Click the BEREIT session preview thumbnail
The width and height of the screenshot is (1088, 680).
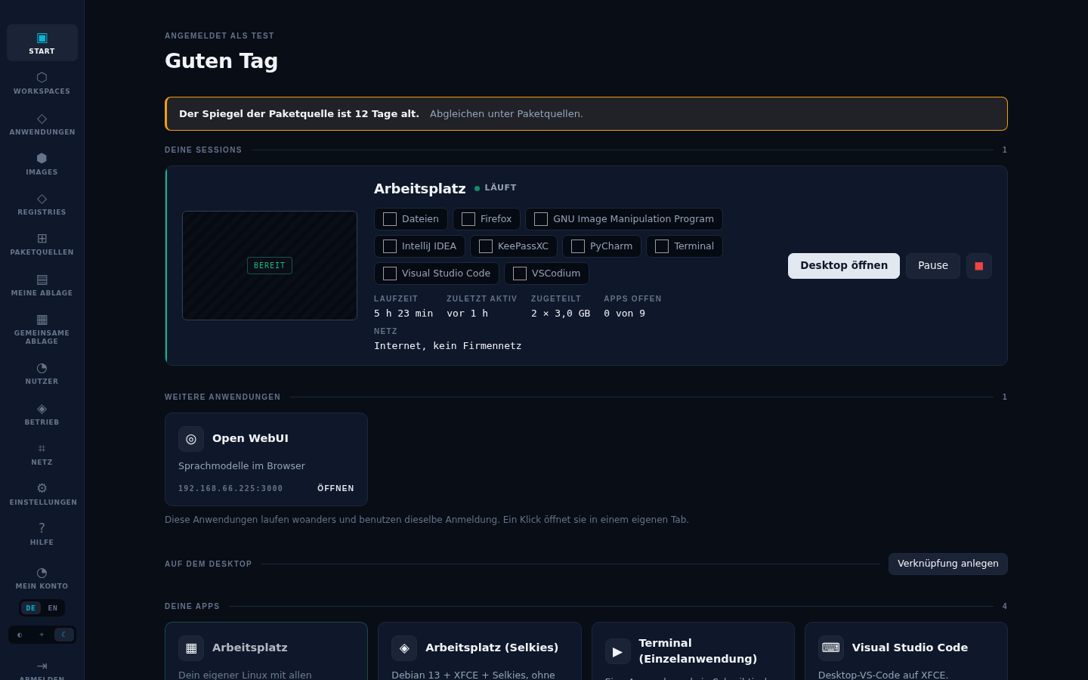(x=270, y=265)
